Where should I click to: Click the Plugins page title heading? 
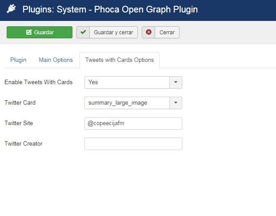pos(110,9)
